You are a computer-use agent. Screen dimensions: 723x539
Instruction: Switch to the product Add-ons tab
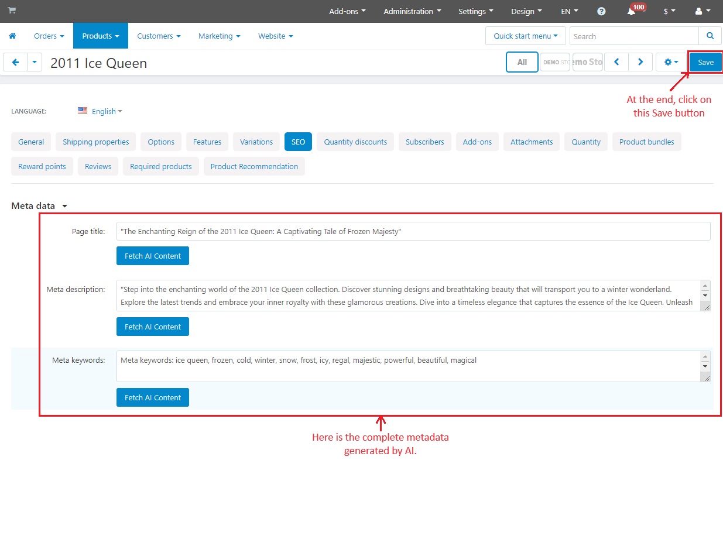pyautogui.click(x=477, y=142)
